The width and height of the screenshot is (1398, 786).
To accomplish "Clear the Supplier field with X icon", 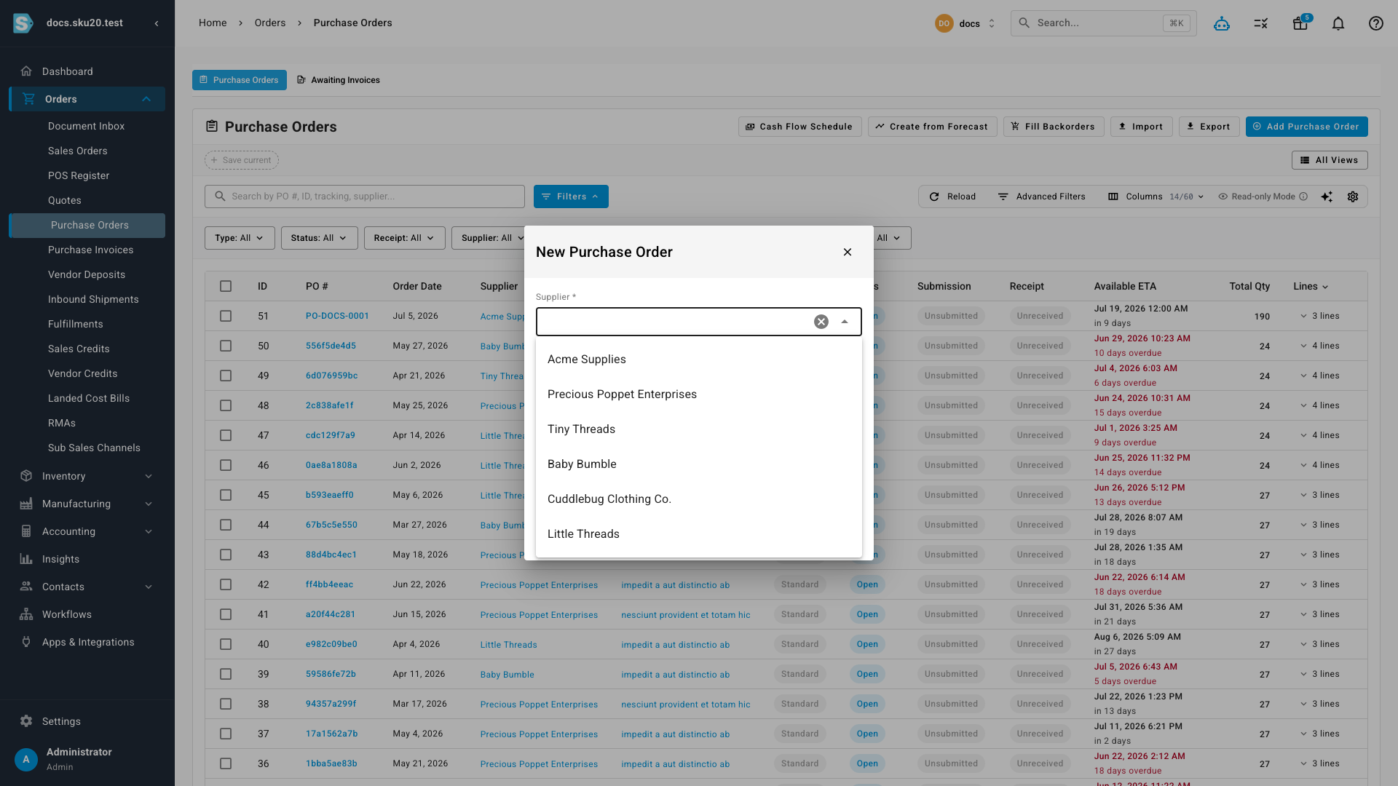I will click(x=821, y=322).
